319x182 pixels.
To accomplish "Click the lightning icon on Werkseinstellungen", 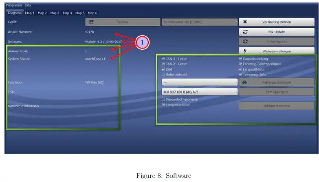I will click(245, 51).
